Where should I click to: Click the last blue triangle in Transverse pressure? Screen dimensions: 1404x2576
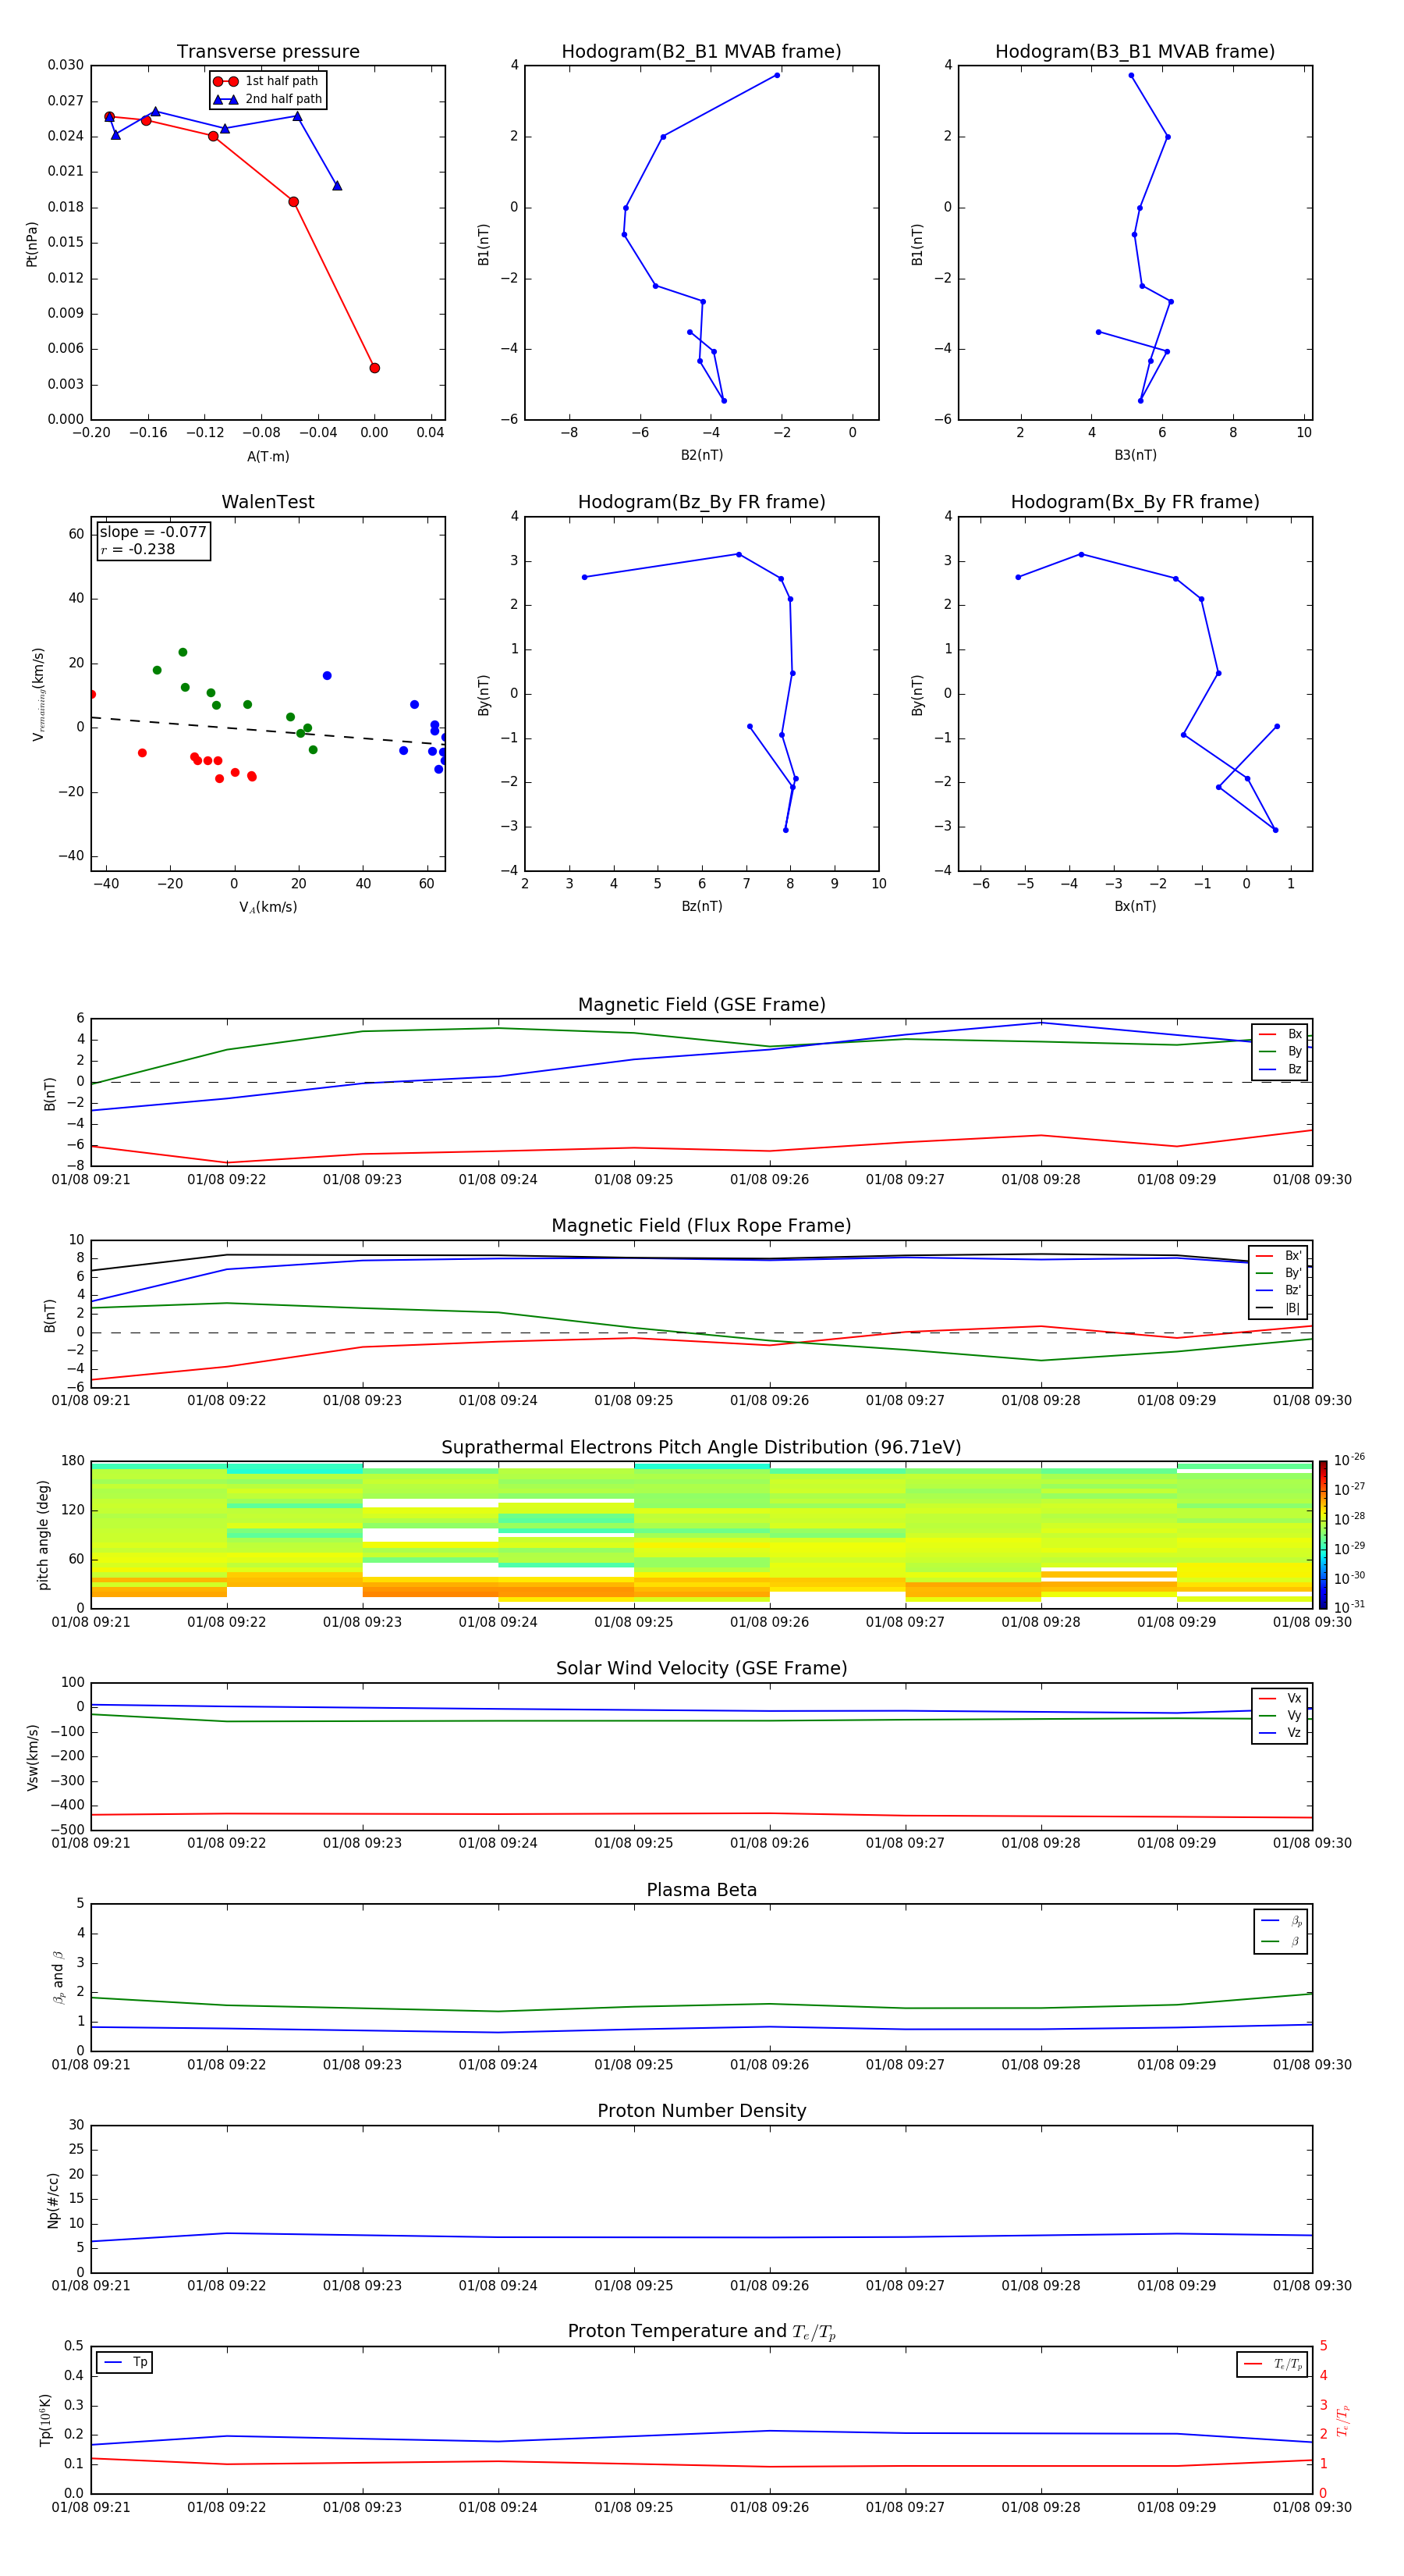[x=337, y=185]
